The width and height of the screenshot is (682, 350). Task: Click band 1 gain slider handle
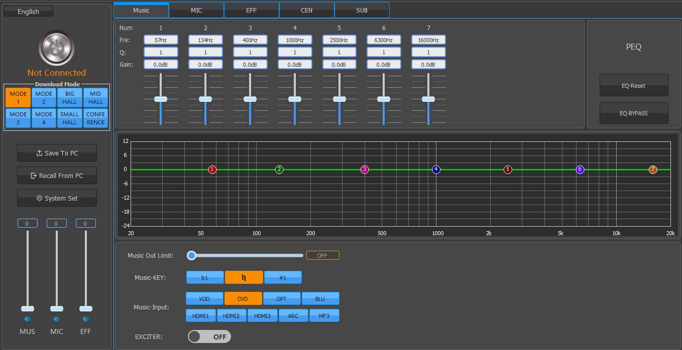point(161,99)
